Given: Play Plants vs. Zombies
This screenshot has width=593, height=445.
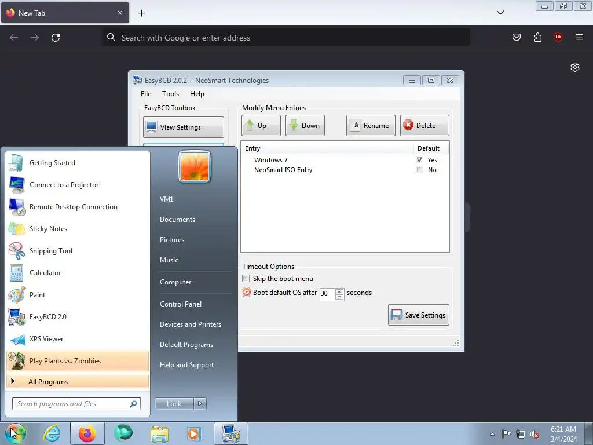Looking at the screenshot, I should (x=78, y=361).
